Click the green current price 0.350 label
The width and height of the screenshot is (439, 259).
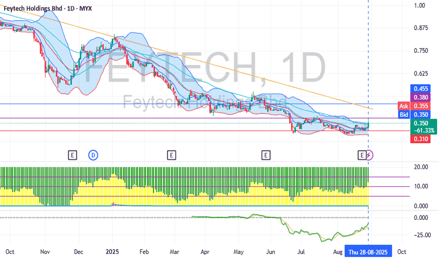click(x=423, y=127)
